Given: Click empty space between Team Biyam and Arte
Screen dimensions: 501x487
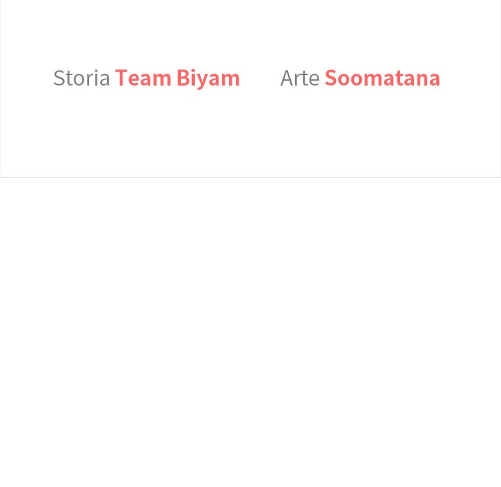Looking at the screenshot, I should pos(260,78).
